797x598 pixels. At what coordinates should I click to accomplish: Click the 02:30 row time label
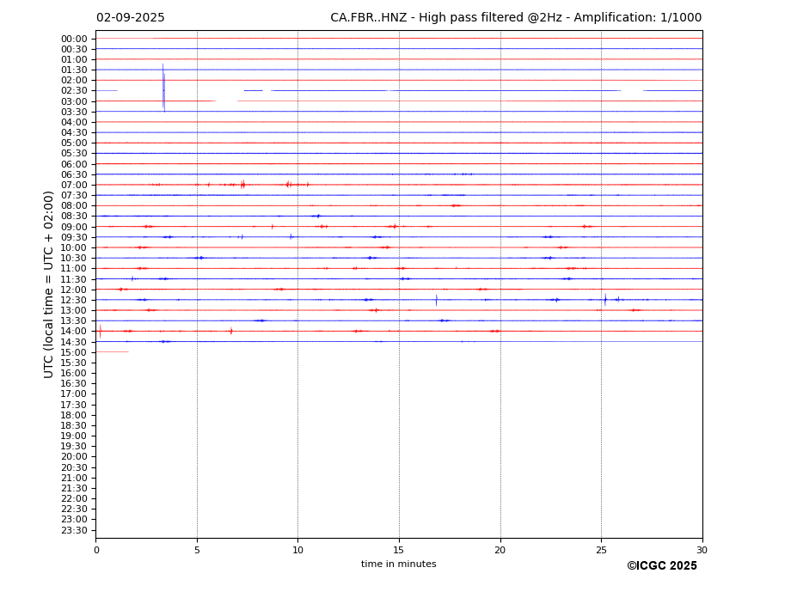point(74,90)
